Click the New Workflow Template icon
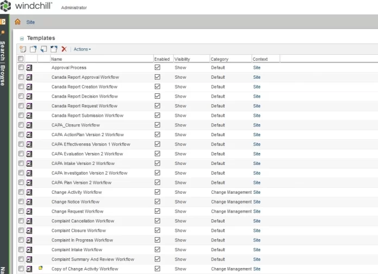Viewport: 378px width, 274px height. click(x=23, y=49)
